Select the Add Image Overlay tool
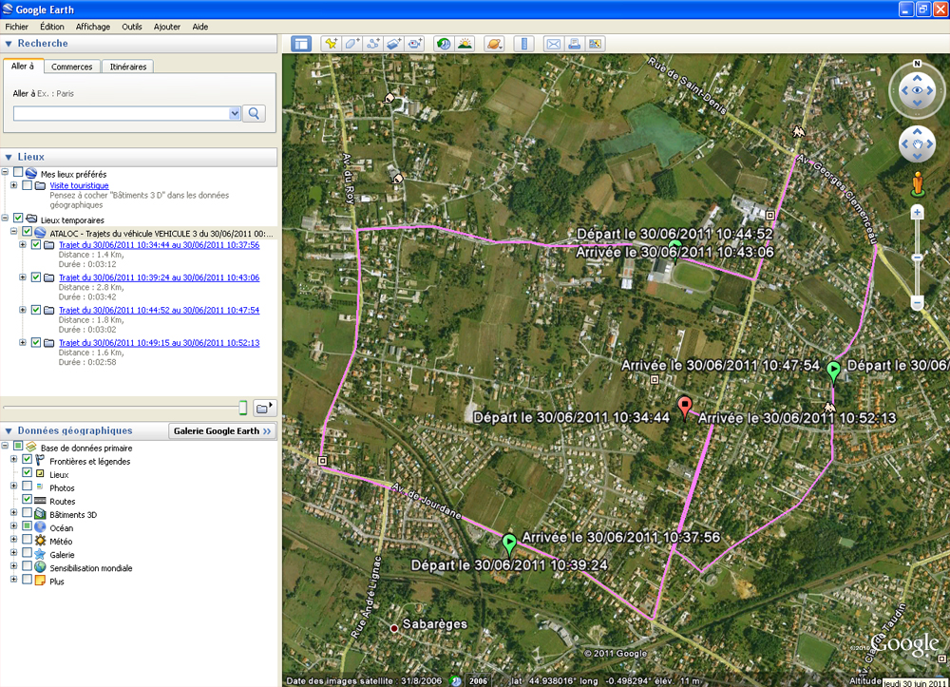 394,44
